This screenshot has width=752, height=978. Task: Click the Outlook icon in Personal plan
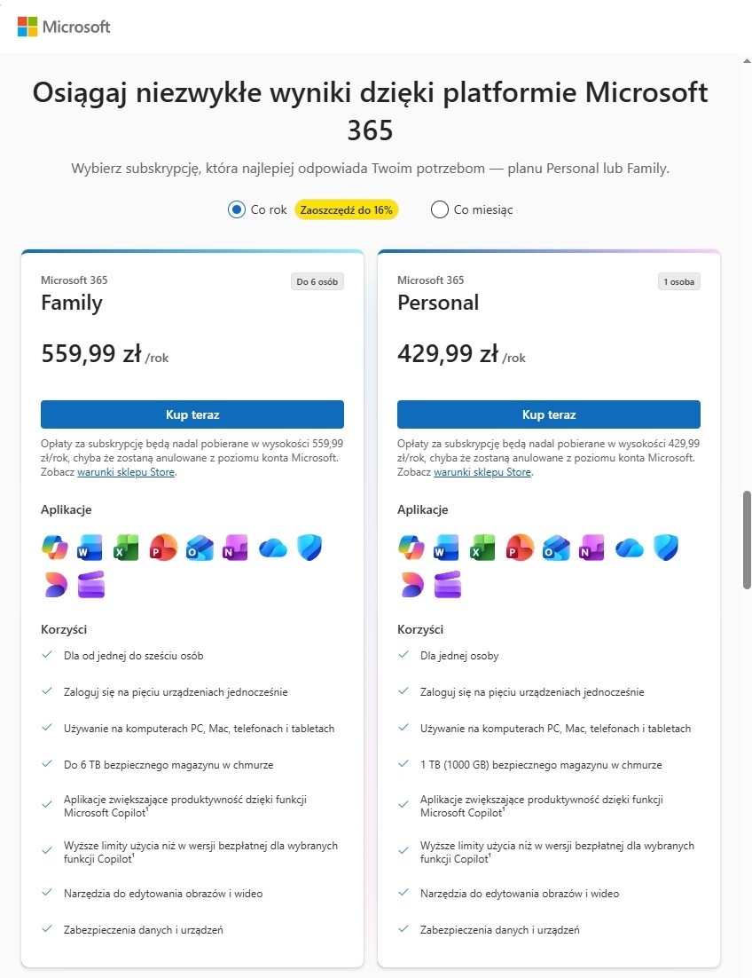click(556, 548)
